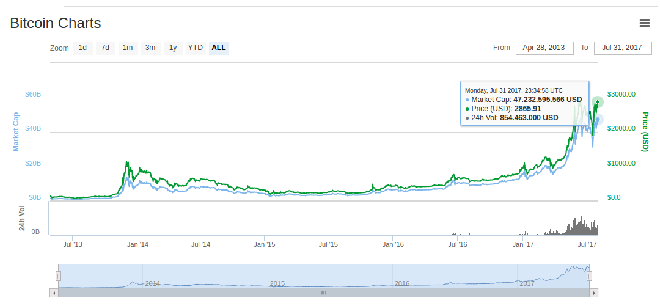Set zoom range to 7d
Screen dimensions: 660x306
click(105, 48)
